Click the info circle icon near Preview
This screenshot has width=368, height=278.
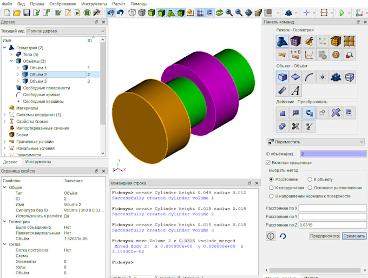click(x=271, y=236)
